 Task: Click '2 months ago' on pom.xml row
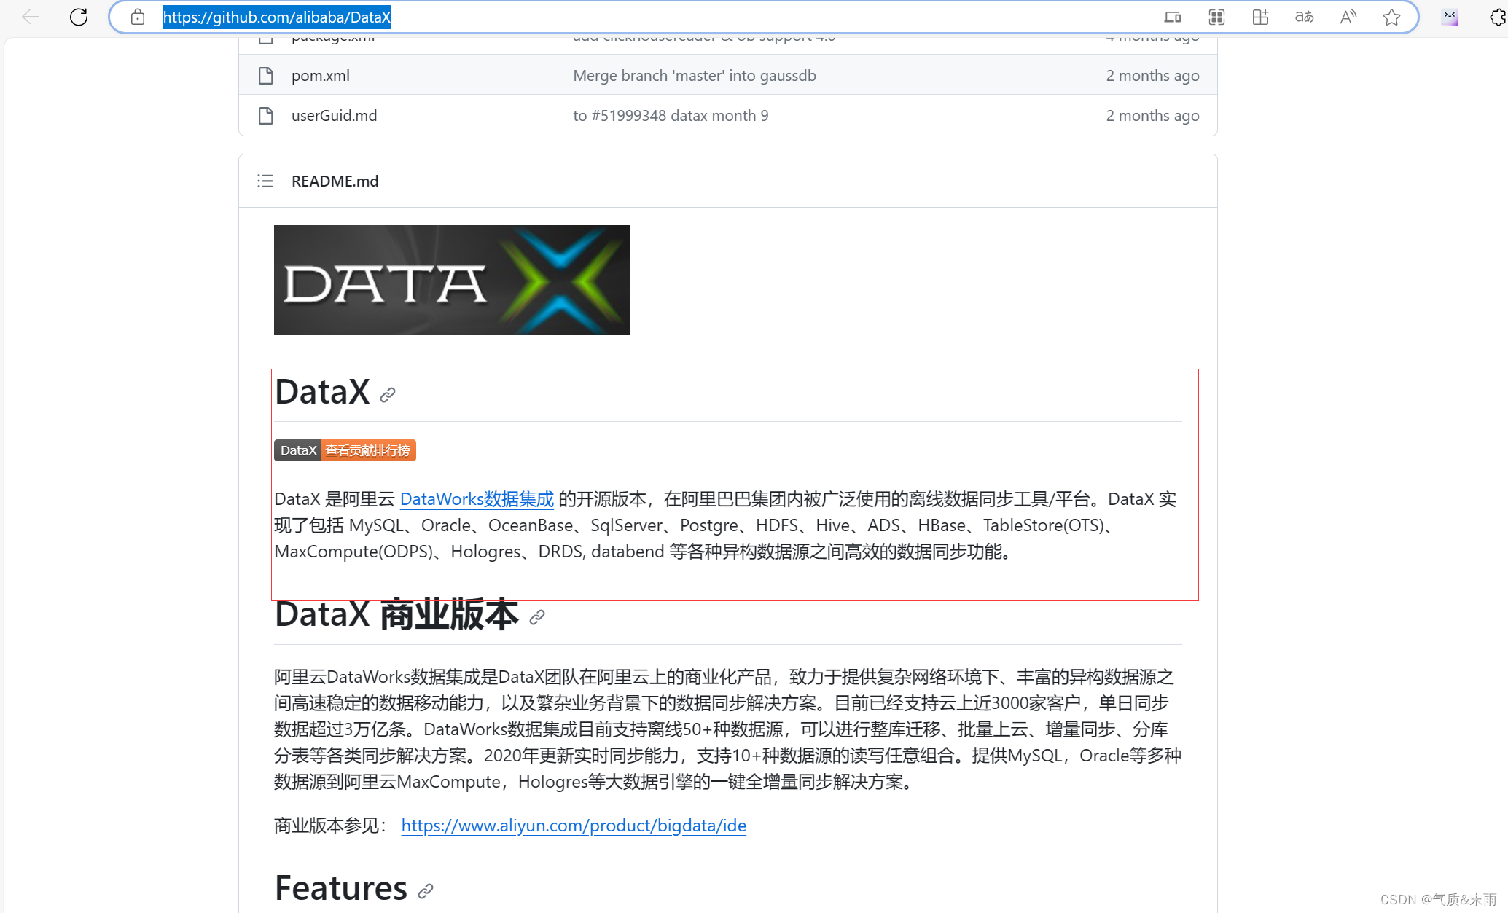1152,75
